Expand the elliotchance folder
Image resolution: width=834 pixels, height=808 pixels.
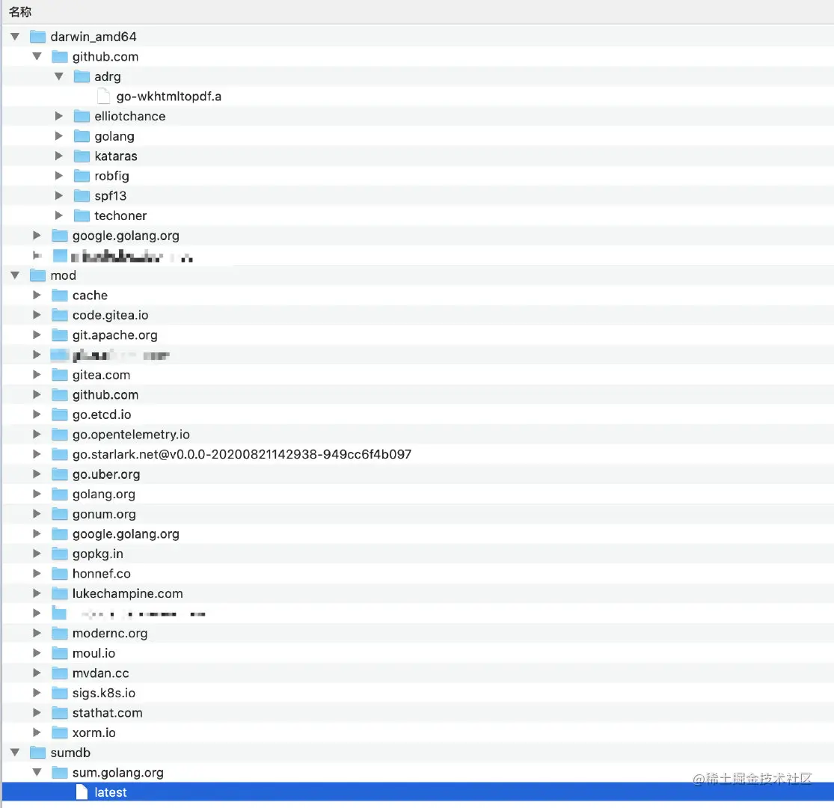point(59,116)
